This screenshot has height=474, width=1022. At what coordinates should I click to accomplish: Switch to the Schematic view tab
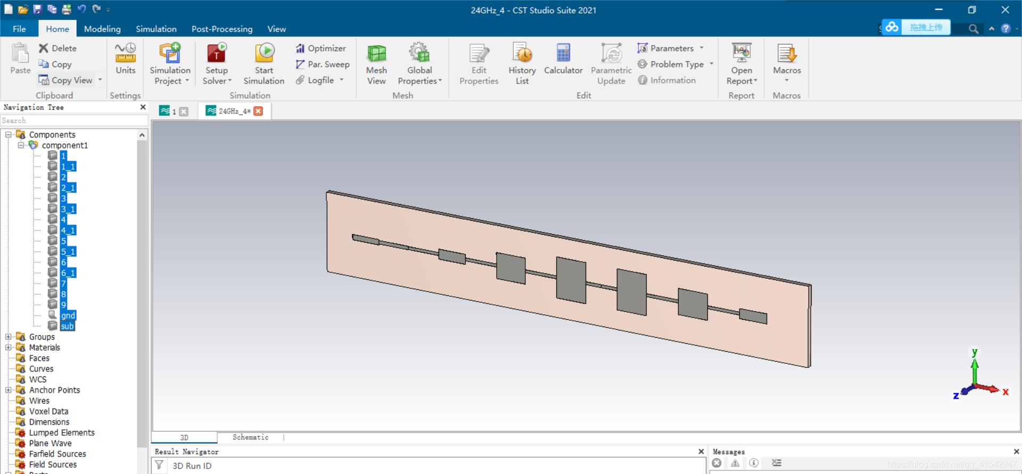(x=250, y=437)
